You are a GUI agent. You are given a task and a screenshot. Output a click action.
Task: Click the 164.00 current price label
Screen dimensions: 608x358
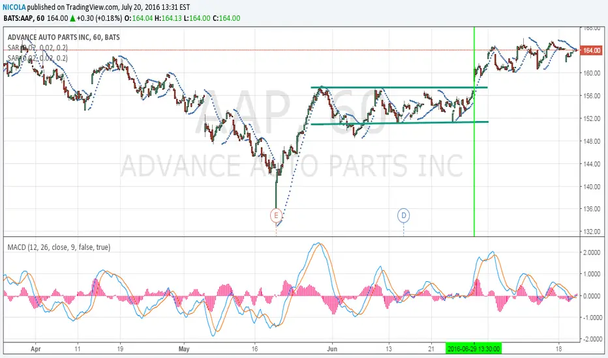[x=591, y=50]
